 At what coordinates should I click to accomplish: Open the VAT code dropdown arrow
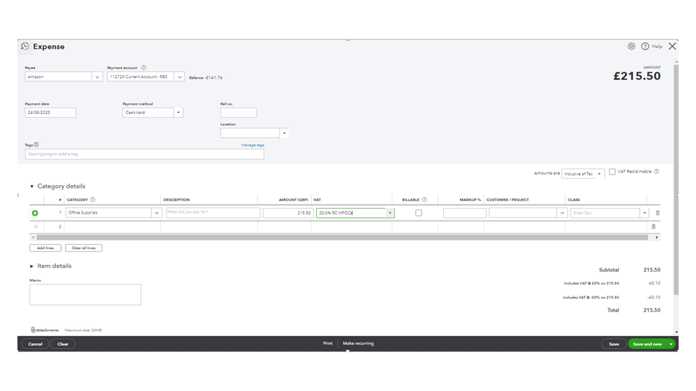(x=390, y=213)
